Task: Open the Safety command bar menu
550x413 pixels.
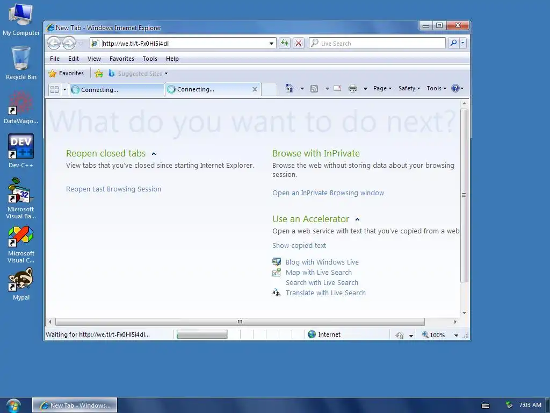Action: (x=409, y=89)
